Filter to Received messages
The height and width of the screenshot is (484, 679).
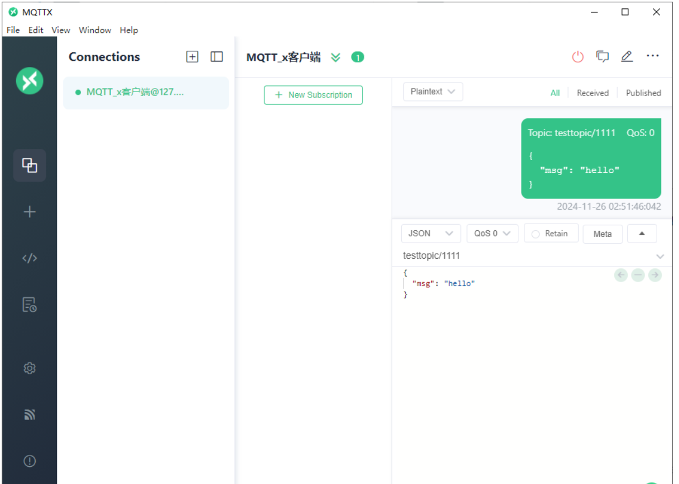click(x=593, y=93)
